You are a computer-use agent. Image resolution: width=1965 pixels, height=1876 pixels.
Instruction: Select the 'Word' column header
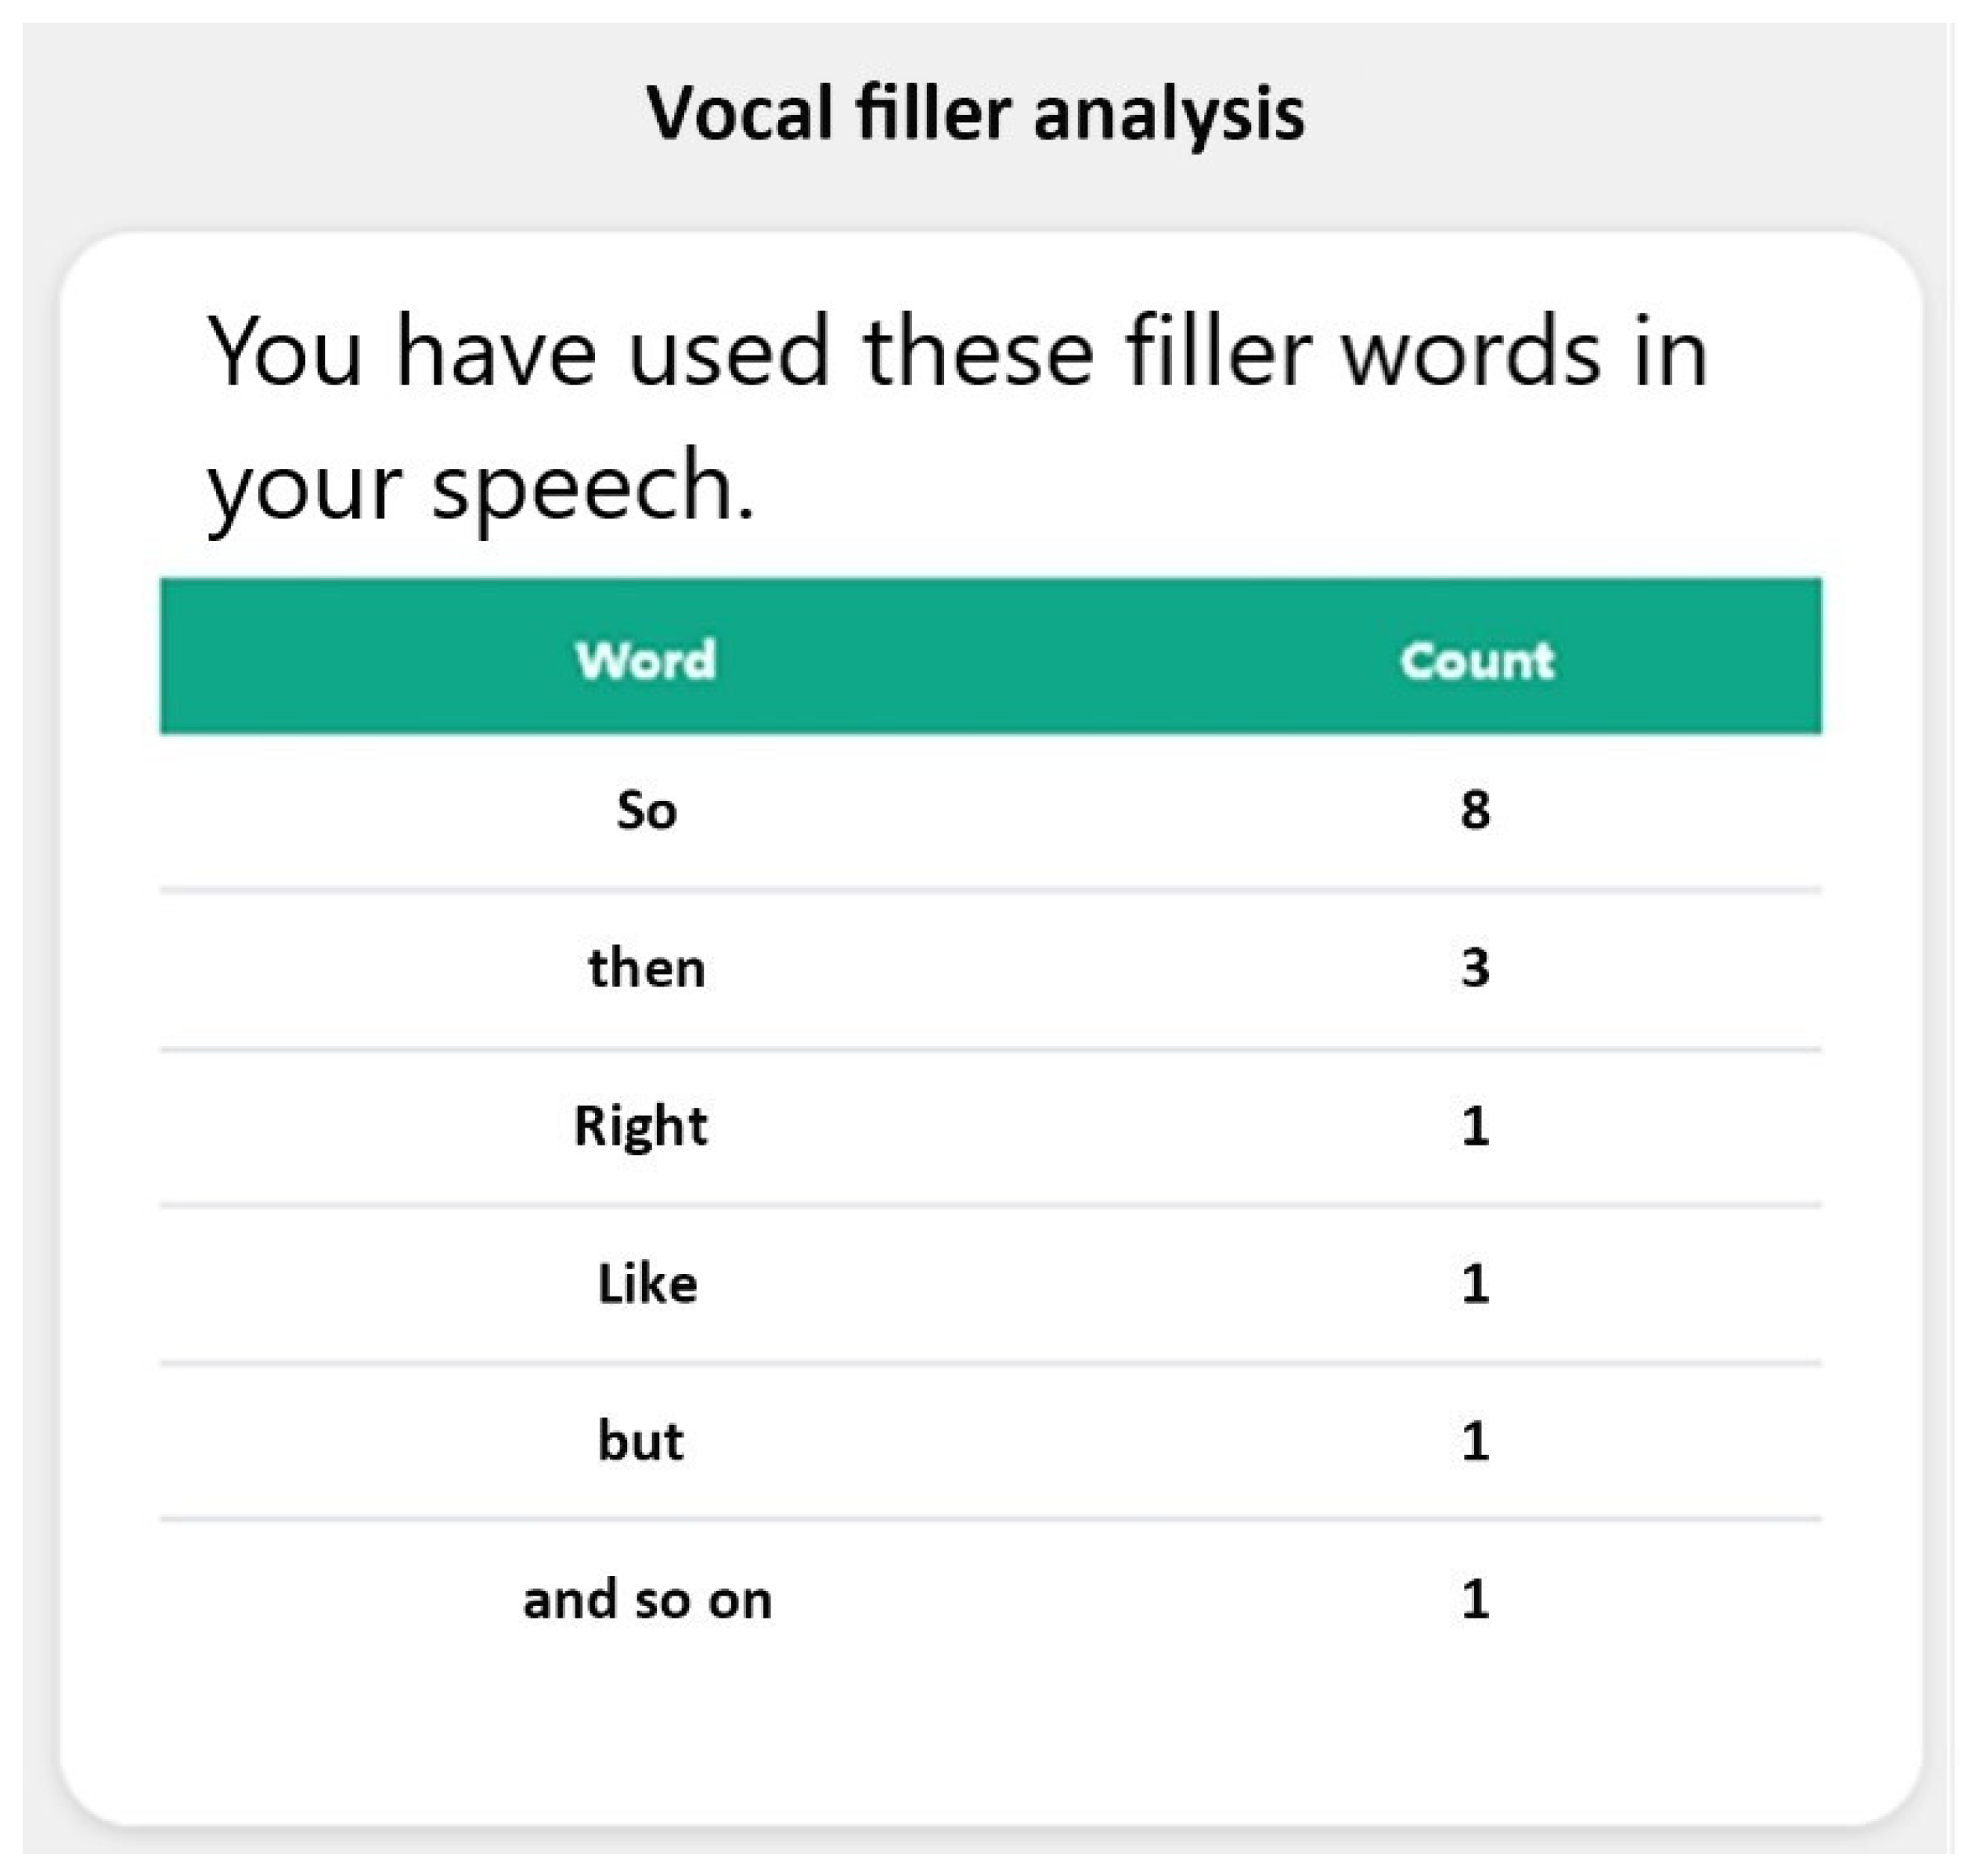click(646, 660)
